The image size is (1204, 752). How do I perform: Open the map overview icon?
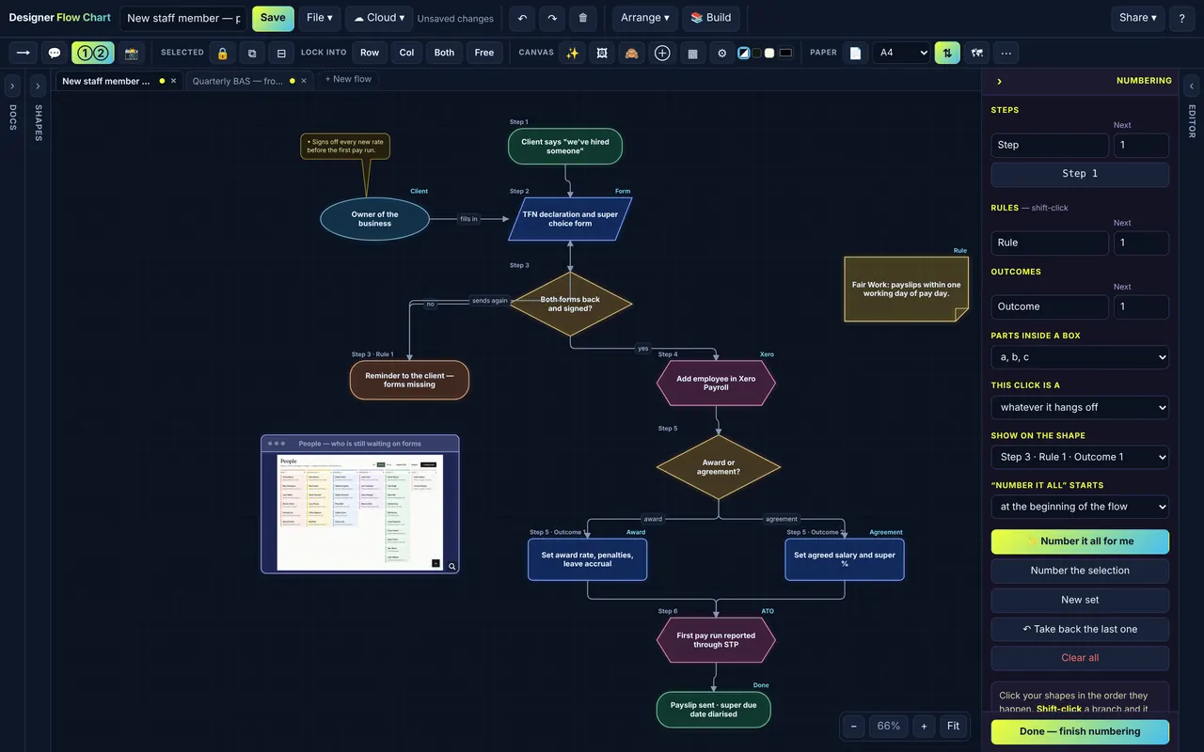coord(977,53)
